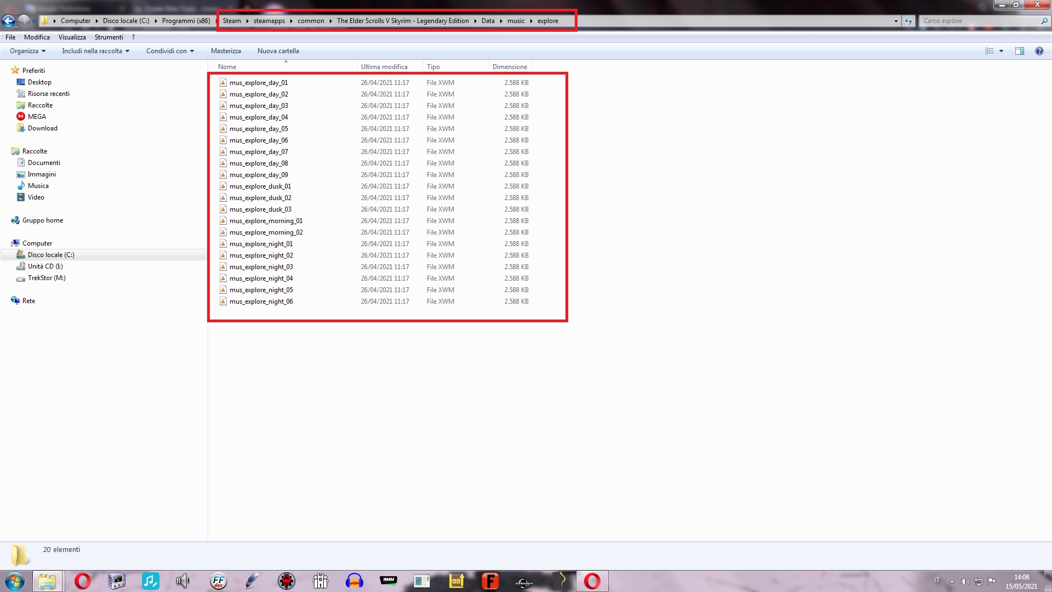Go to steamapps in the breadcrumb
This screenshot has height=592, width=1052.
269,21
